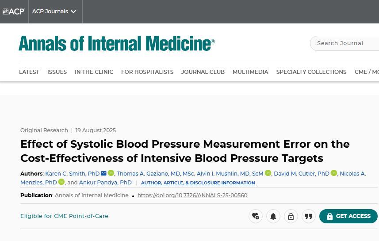Open In the Clinic menu
The height and width of the screenshot is (241, 379).
[x=94, y=72]
